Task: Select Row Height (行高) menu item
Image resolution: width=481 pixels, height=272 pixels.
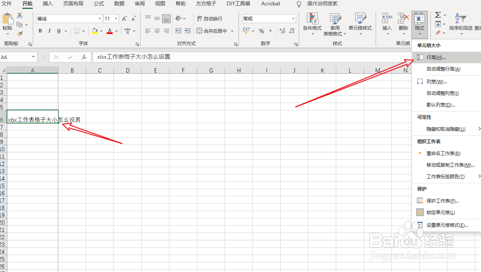Action: click(447, 57)
